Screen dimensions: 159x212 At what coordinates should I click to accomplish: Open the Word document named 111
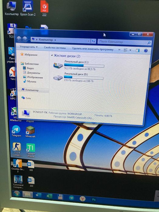click(x=31, y=166)
